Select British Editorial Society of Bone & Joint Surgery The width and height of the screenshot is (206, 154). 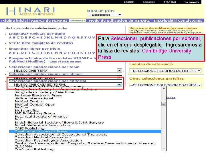click(59, 122)
